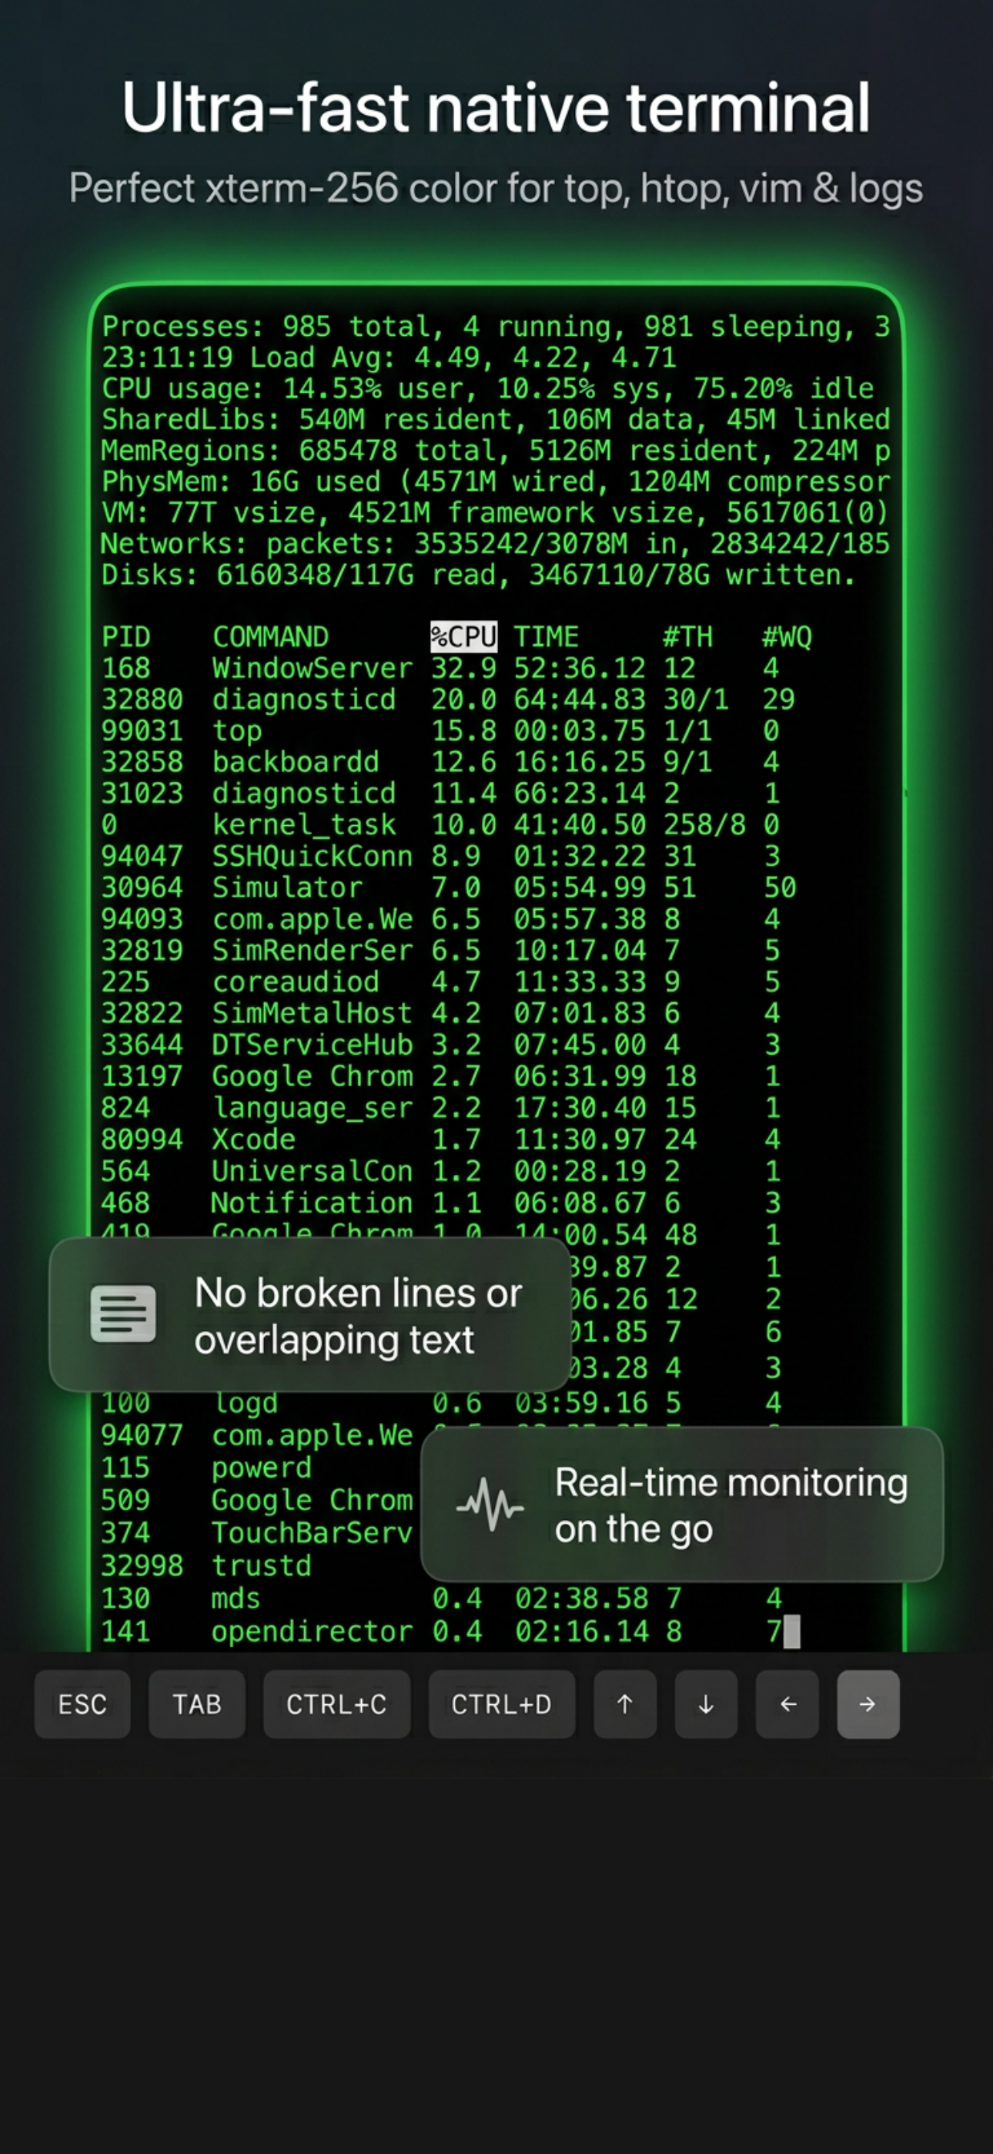Screen dimensions: 993x2154
Task: Click the opendirector process entry
Action: tap(312, 1632)
